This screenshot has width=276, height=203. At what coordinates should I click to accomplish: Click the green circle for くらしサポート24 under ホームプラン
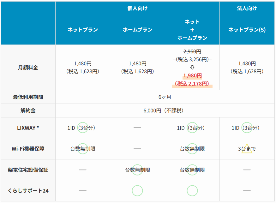tap(137, 191)
